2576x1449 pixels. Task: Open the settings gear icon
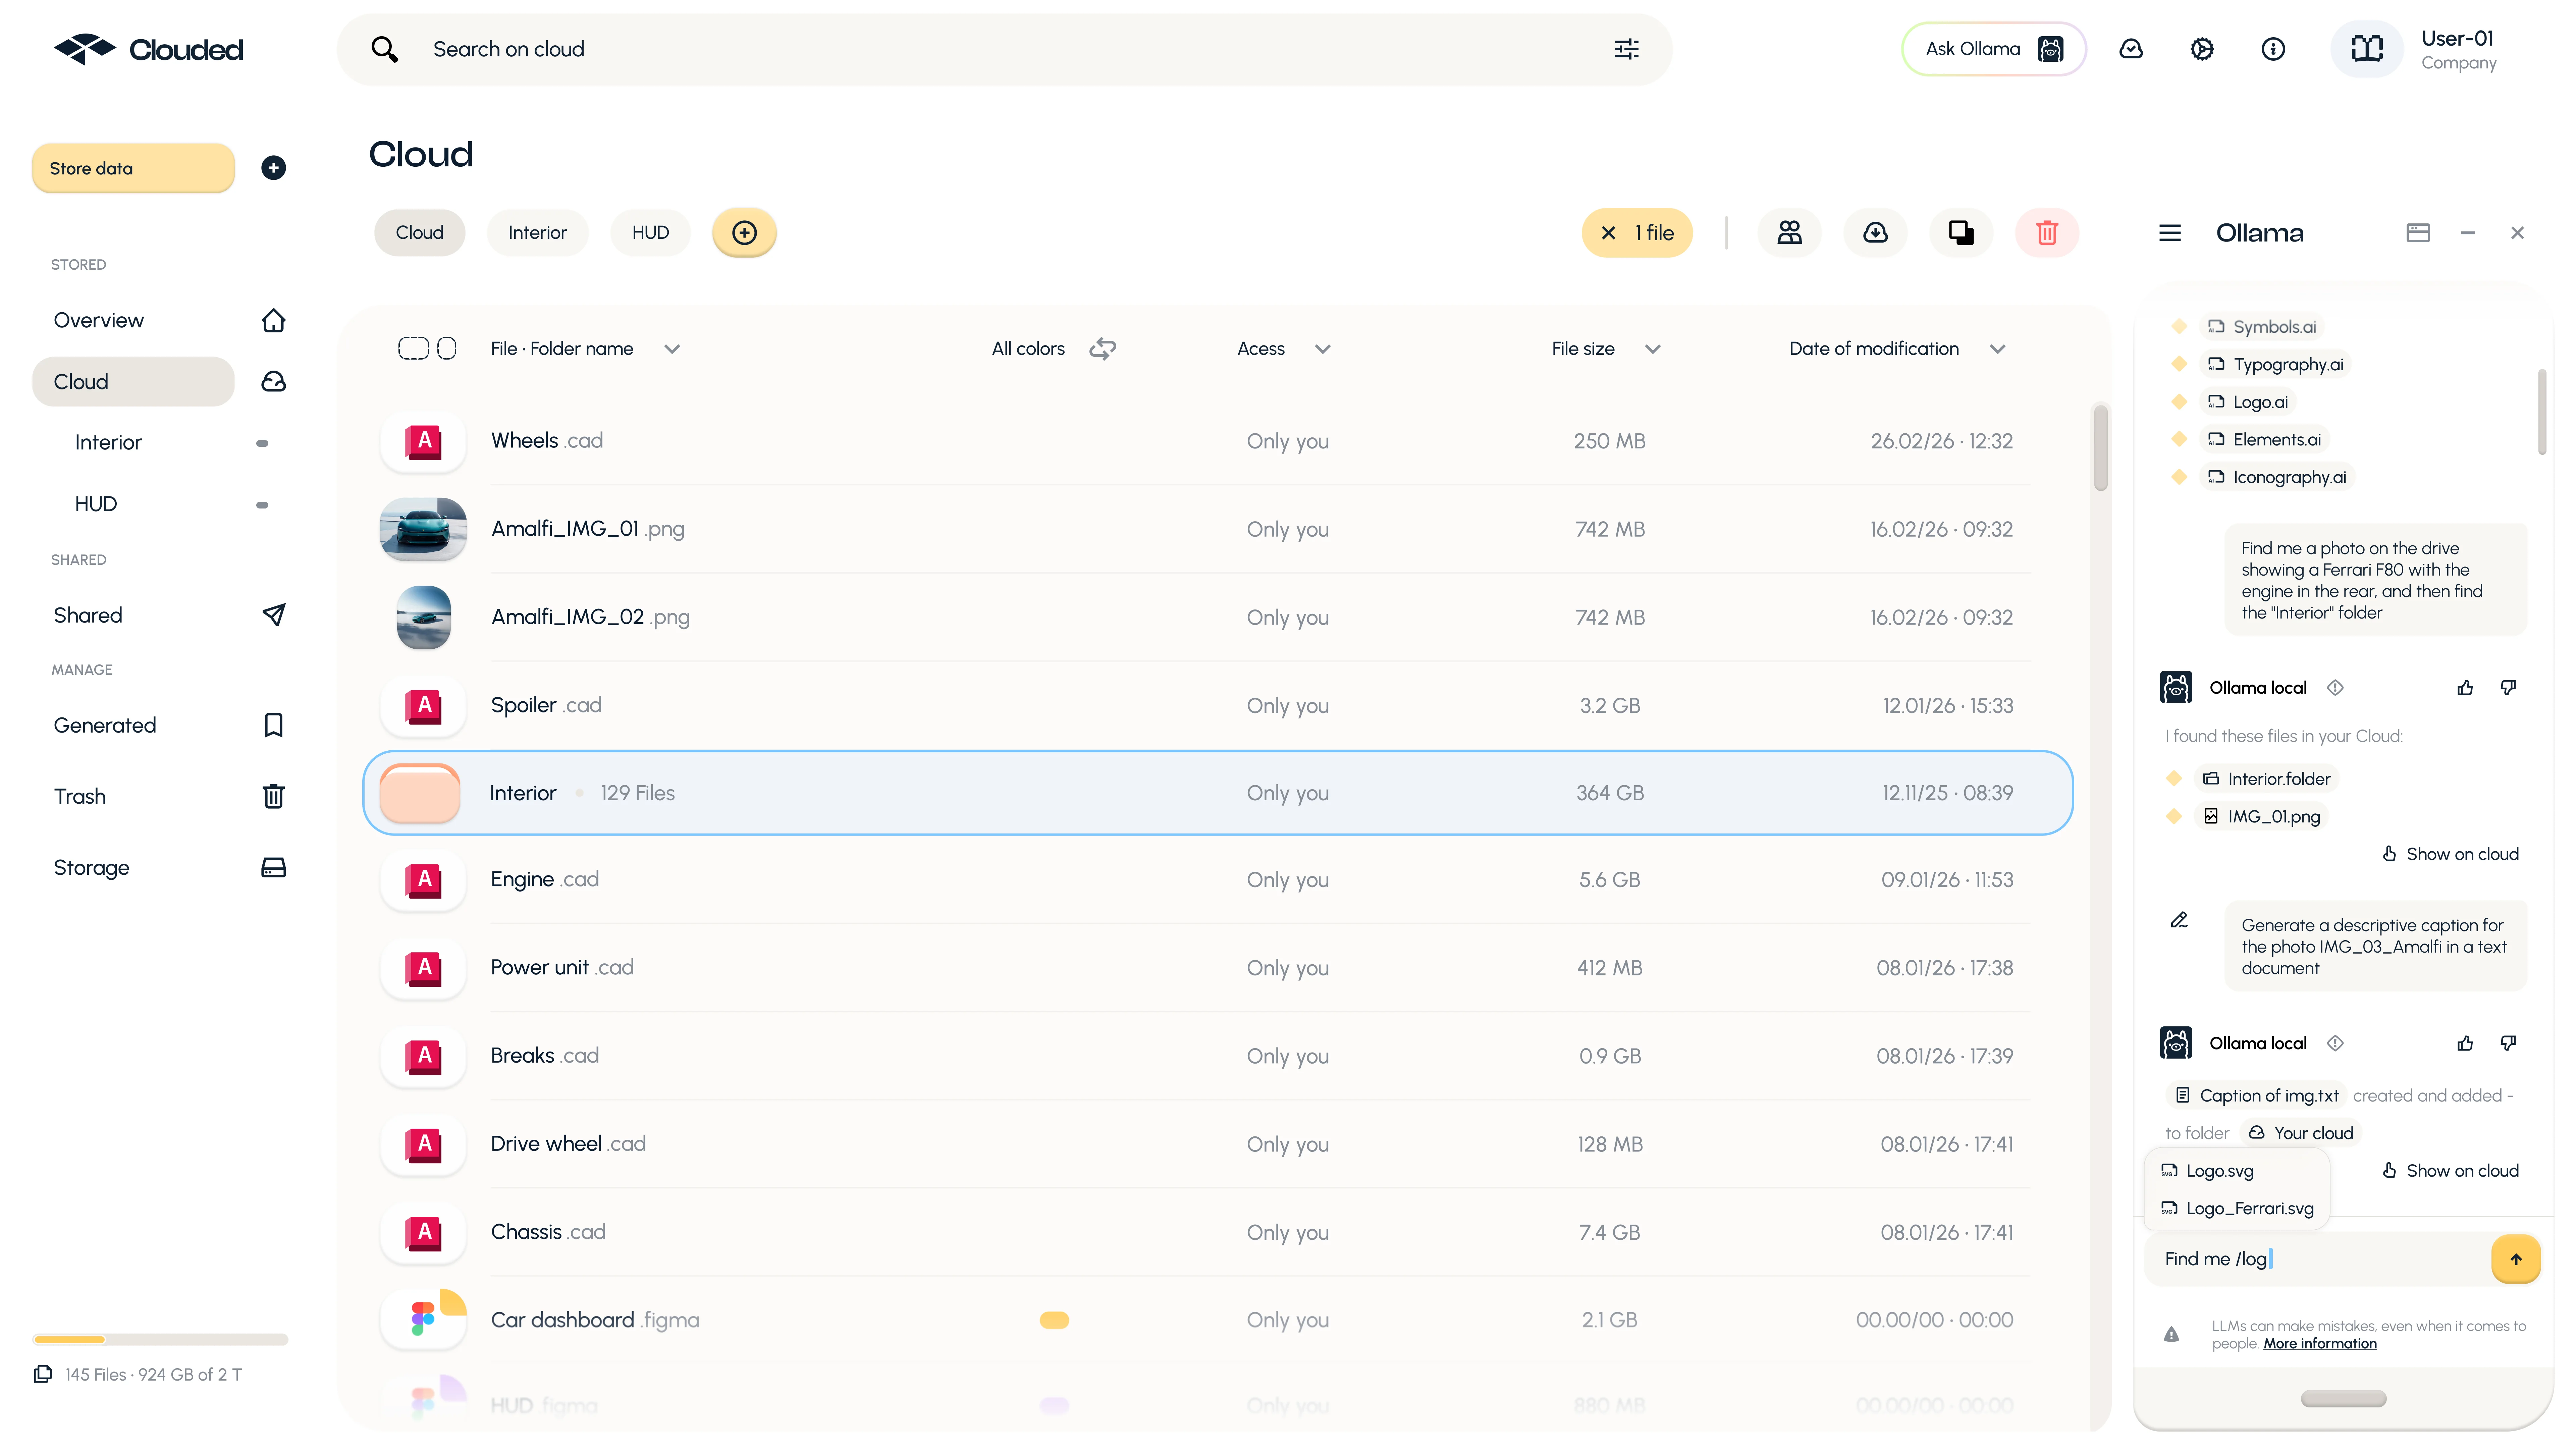[2202, 49]
